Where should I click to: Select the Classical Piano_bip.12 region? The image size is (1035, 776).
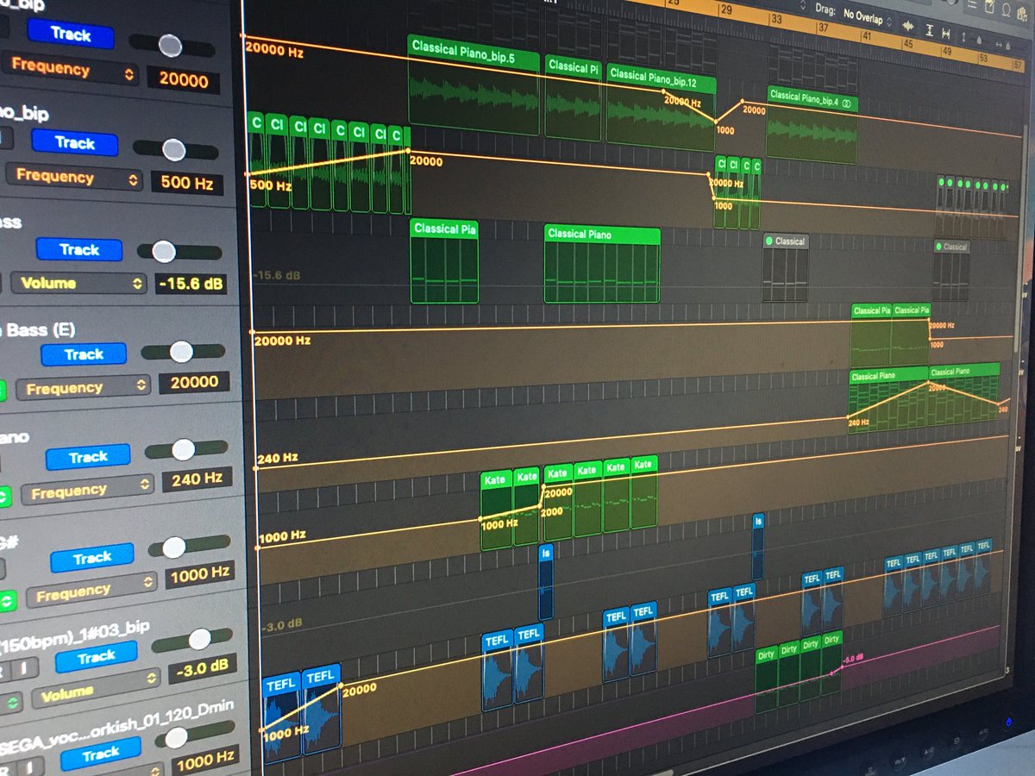661,107
